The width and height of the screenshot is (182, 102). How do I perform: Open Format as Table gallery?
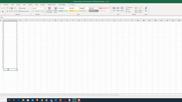coord(56,10)
